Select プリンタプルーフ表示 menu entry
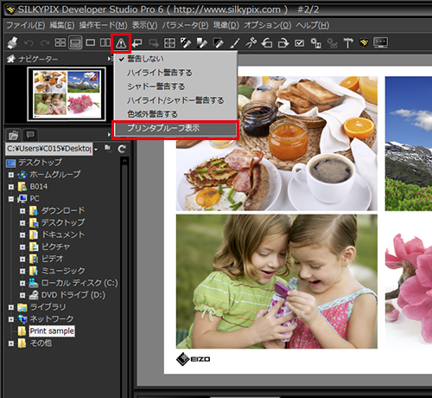 [175, 128]
